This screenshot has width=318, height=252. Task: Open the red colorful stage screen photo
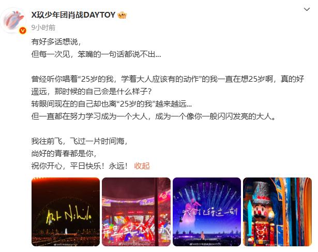tap(136, 212)
